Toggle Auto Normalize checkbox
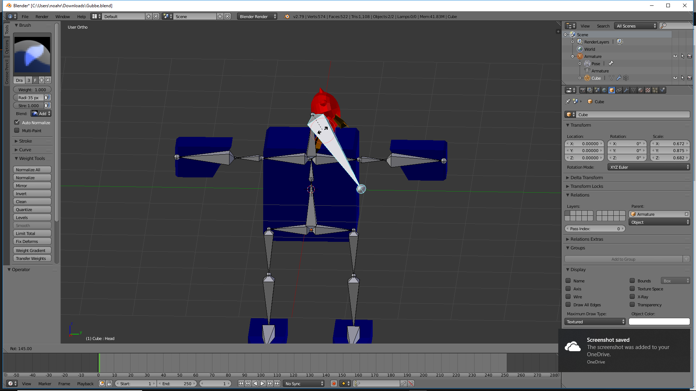The image size is (696, 391). coord(17,122)
